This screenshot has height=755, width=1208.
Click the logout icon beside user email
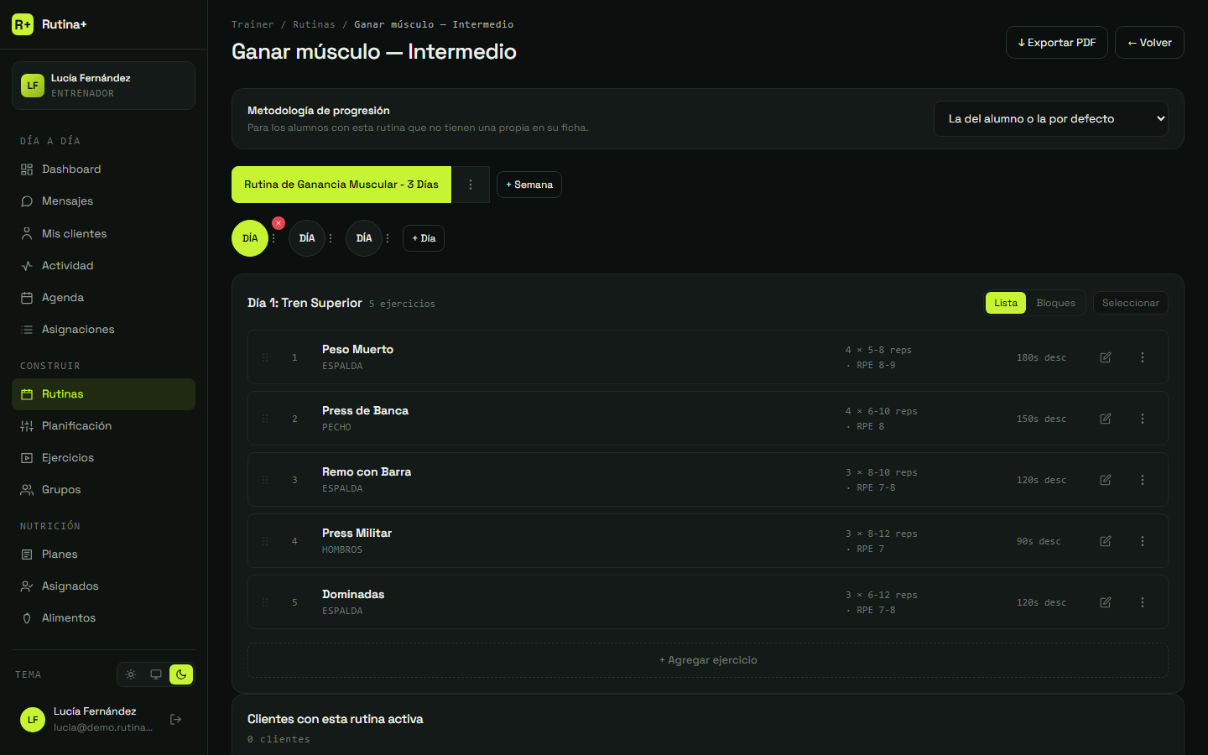tap(176, 719)
